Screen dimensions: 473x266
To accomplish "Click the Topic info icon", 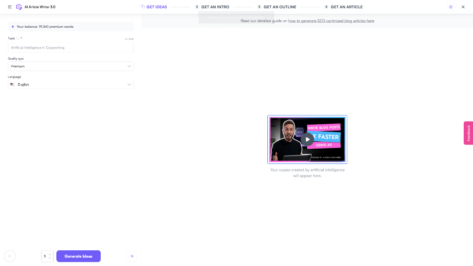I will point(18,38).
